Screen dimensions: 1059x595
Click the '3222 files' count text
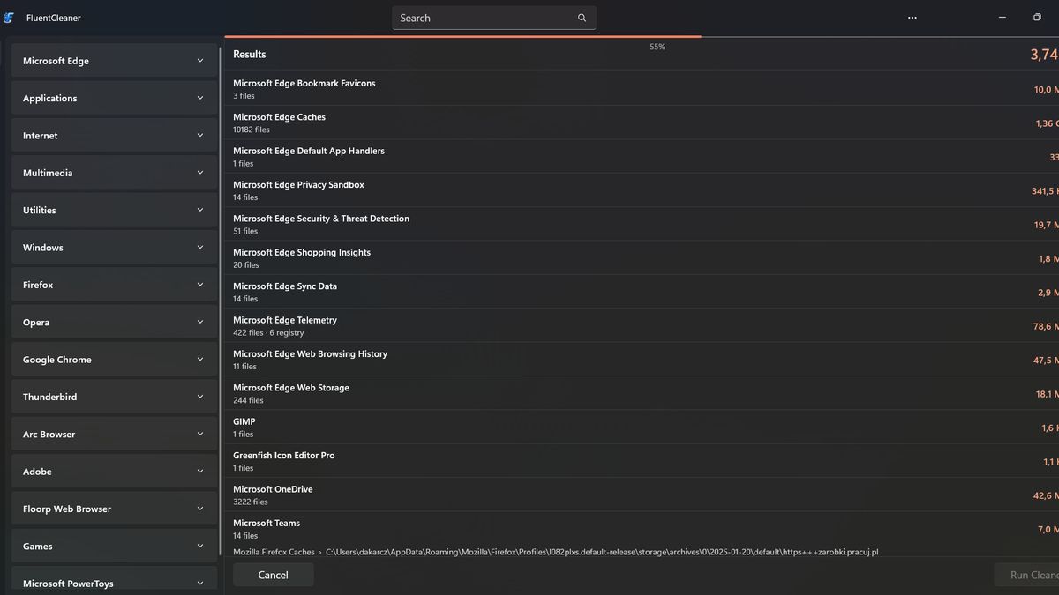point(251,502)
